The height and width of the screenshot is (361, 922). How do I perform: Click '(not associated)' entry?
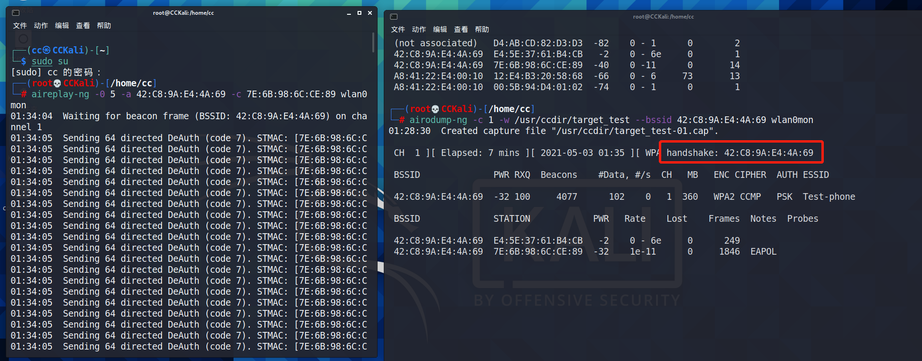pos(436,43)
